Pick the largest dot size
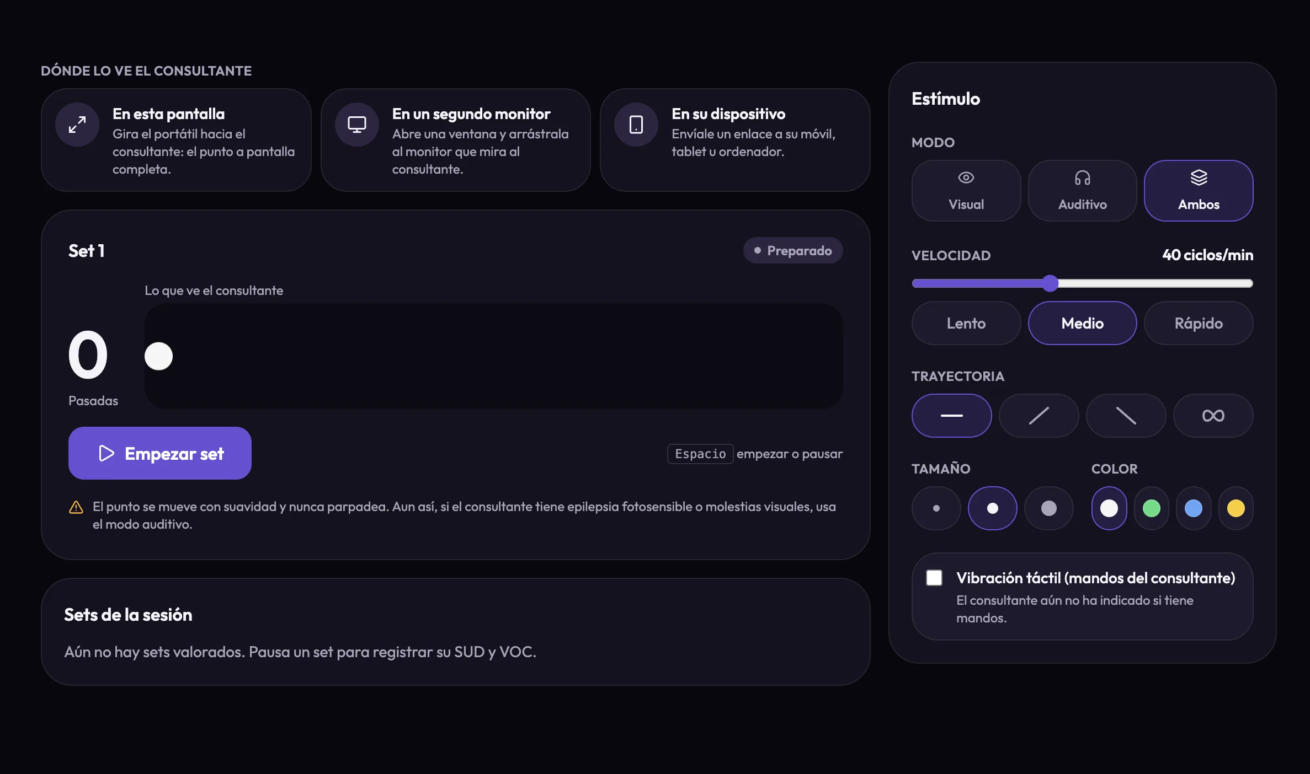 (x=1049, y=508)
